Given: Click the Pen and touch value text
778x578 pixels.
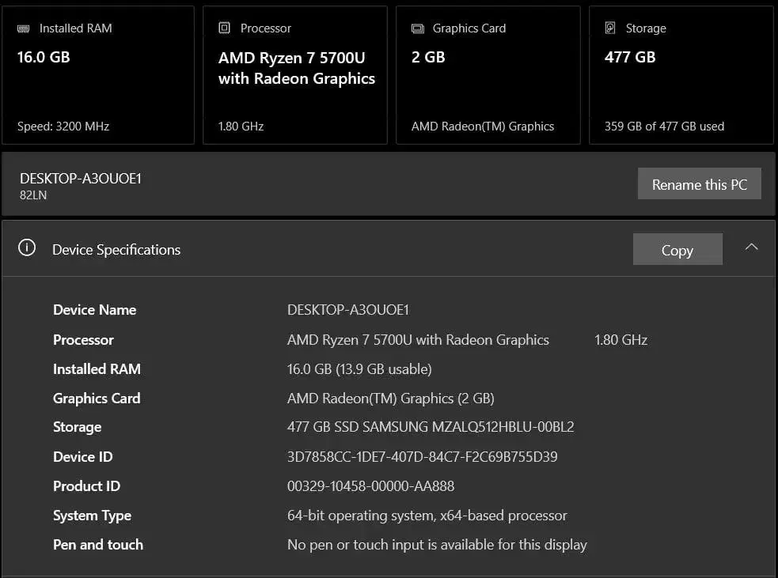Looking at the screenshot, I should tap(437, 545).
